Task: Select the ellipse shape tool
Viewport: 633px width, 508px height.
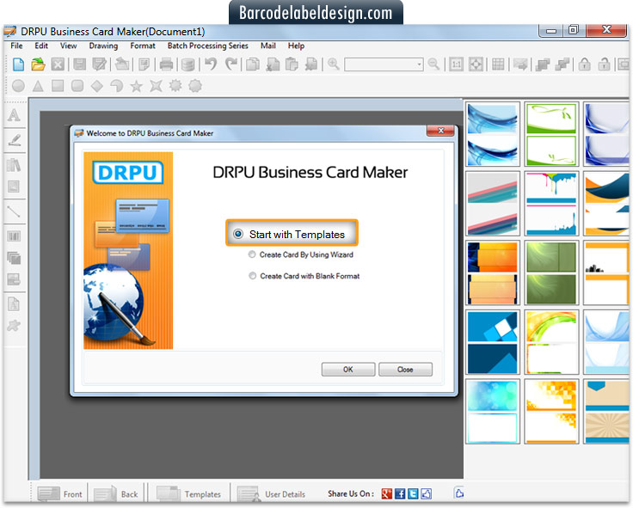Action: coord(19,86)
